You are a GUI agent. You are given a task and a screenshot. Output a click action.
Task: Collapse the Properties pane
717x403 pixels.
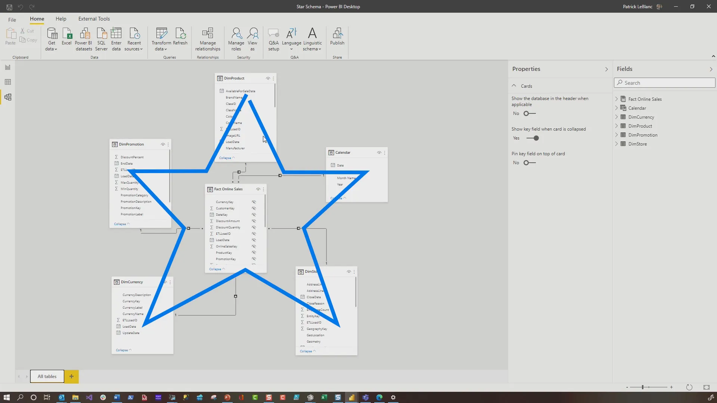tap(606, 69)
